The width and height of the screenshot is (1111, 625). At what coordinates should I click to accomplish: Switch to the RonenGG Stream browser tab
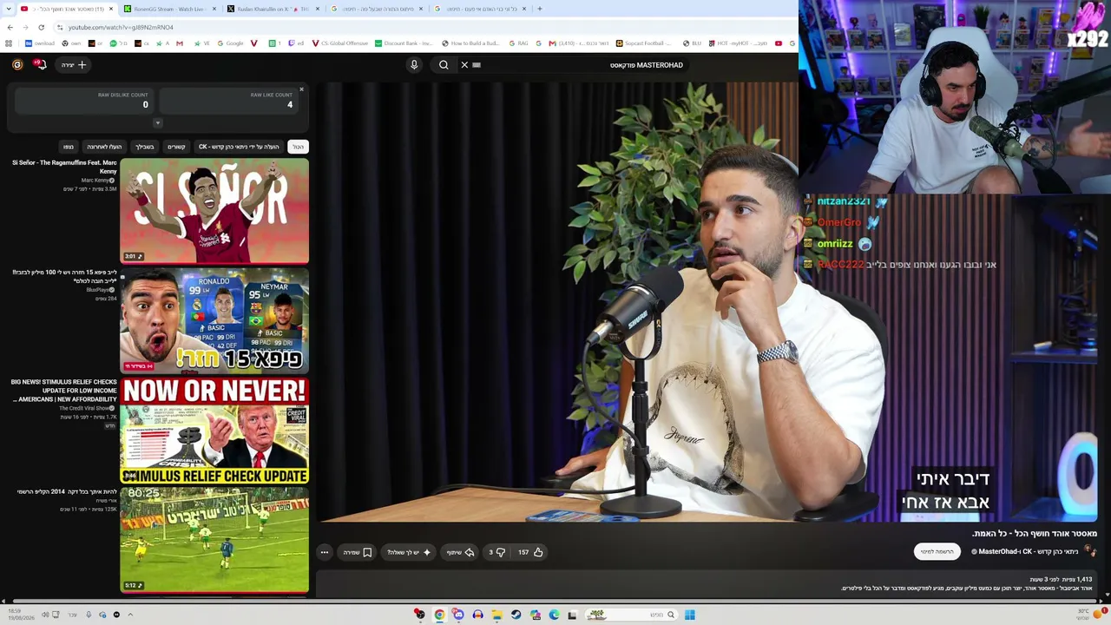169,9
